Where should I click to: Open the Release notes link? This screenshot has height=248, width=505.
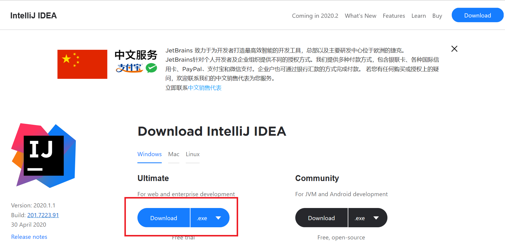coord(29,237)
